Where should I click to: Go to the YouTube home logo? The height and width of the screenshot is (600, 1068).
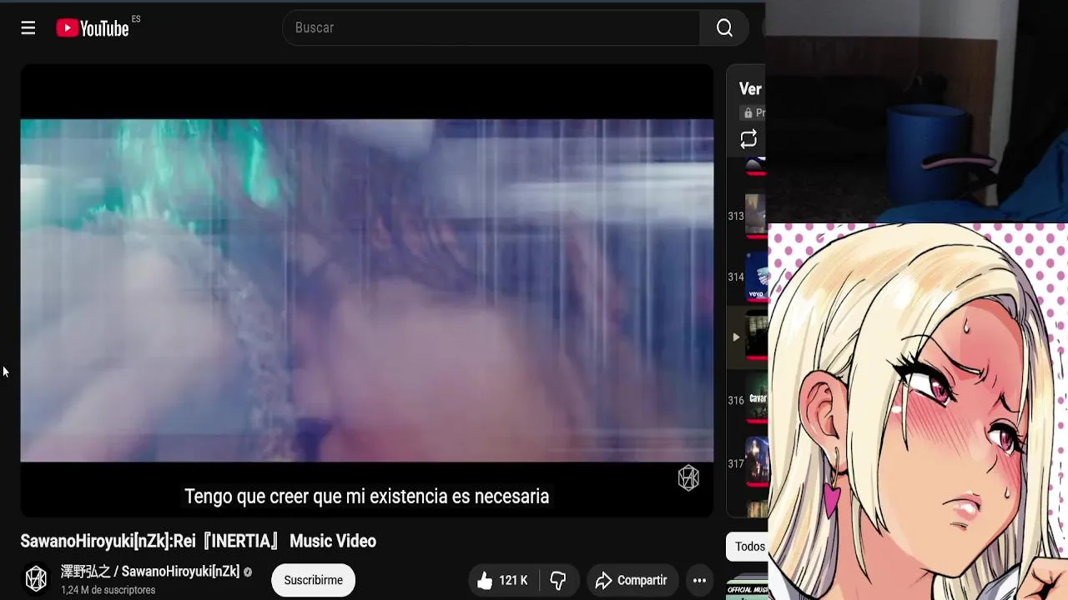click(93, 28)
